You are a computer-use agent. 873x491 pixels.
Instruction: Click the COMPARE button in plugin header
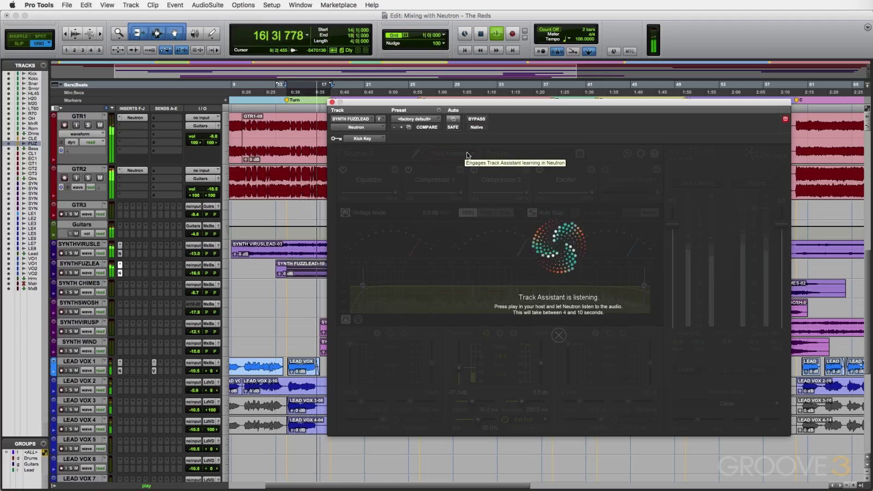pyautogui.click(x=427, y=127)
